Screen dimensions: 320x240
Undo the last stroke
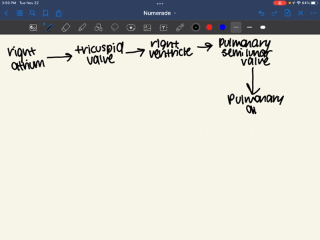click(x=261, y=13)
